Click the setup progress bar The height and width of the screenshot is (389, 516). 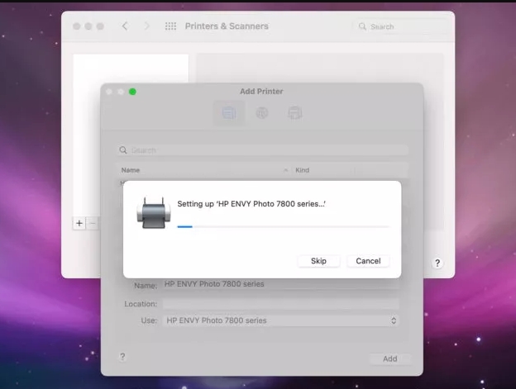click(284, 226)
